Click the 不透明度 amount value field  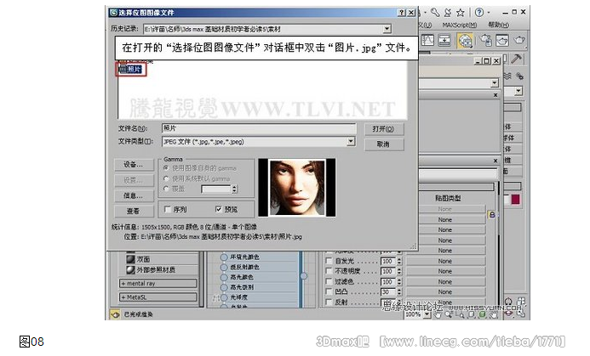coord(388,271)
